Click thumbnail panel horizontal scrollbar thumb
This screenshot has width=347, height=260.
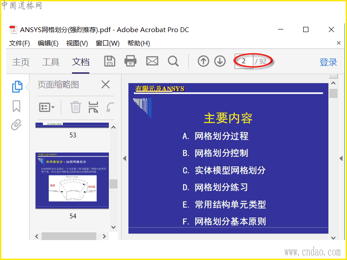[x=69, y=236]
